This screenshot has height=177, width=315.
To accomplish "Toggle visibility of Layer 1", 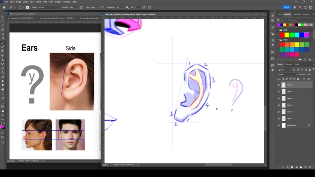I will tap(279, 118).
